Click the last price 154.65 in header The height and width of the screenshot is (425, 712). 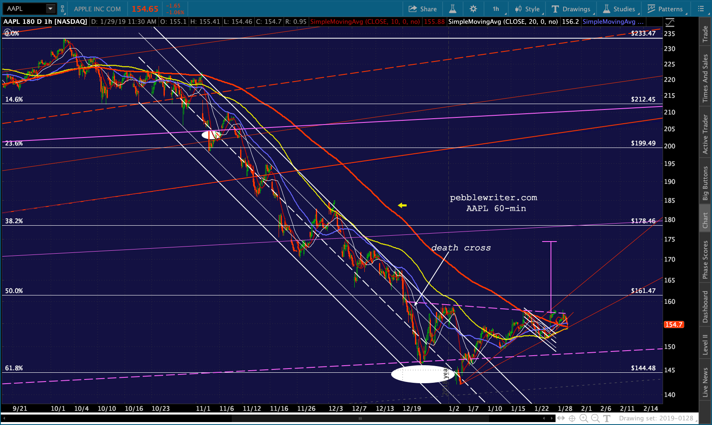tap(145, 9)
